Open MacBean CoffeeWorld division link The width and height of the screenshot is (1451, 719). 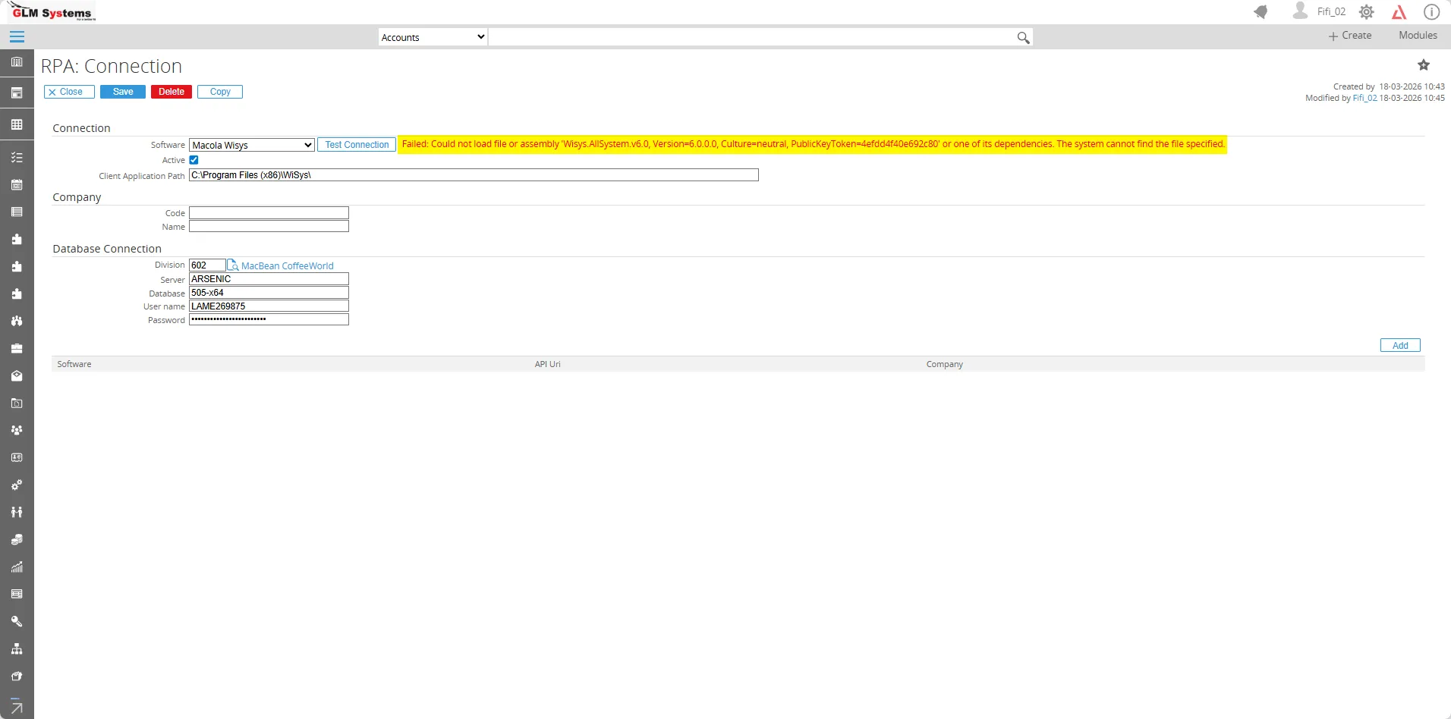coord(288,266)
